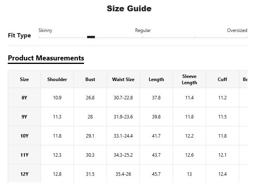Select the 11Y size row label
The image size is (259, 189).
[x=24, y=155]
